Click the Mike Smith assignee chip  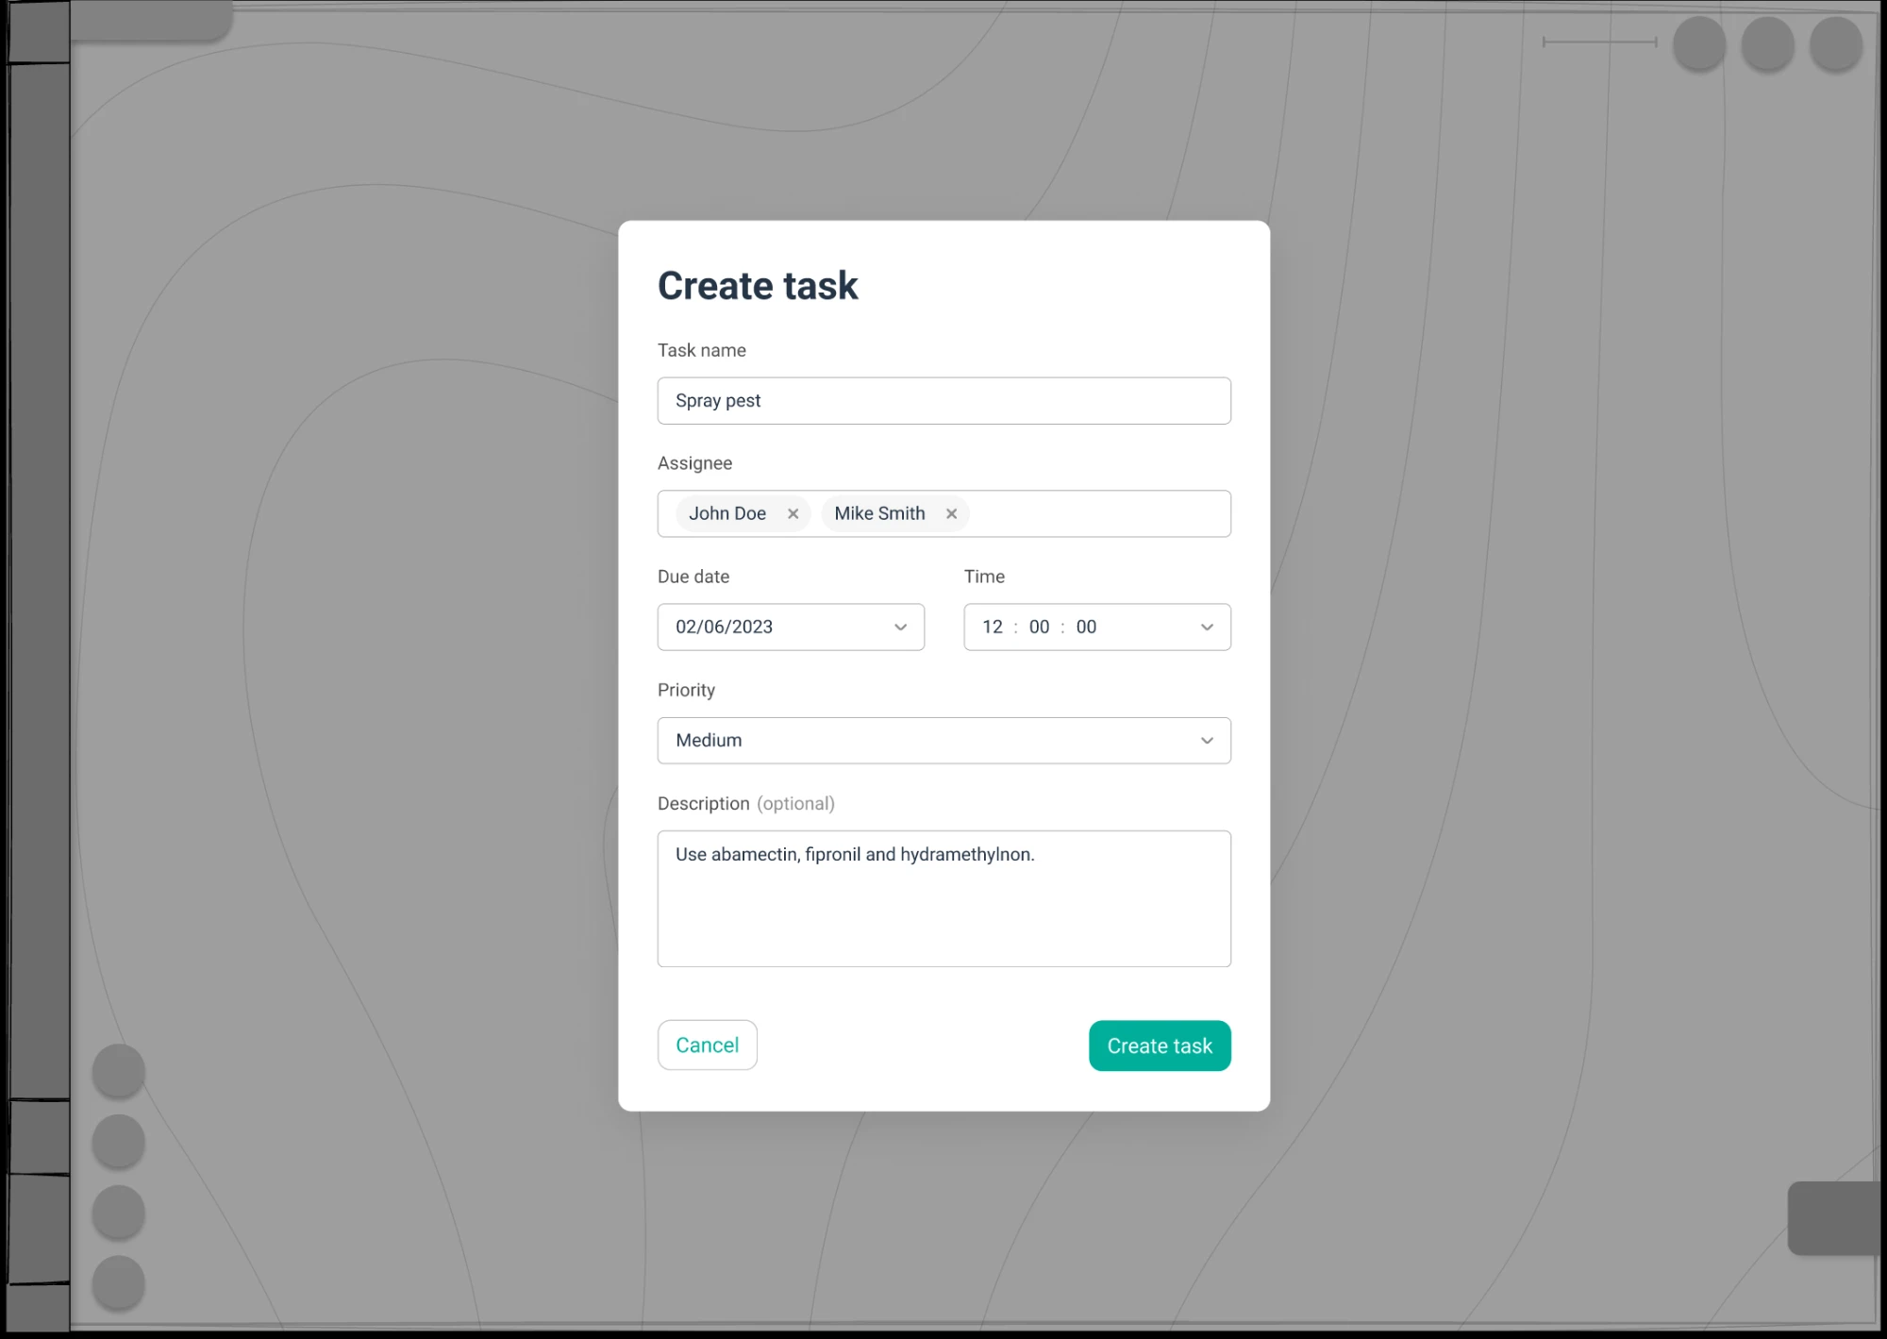(x=895, y=513)
